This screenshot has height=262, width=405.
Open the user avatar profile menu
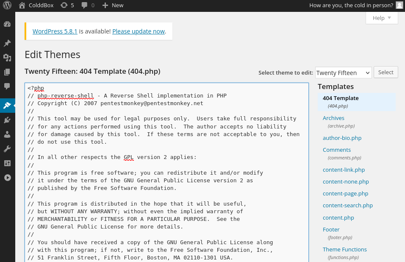coord(399,5)
